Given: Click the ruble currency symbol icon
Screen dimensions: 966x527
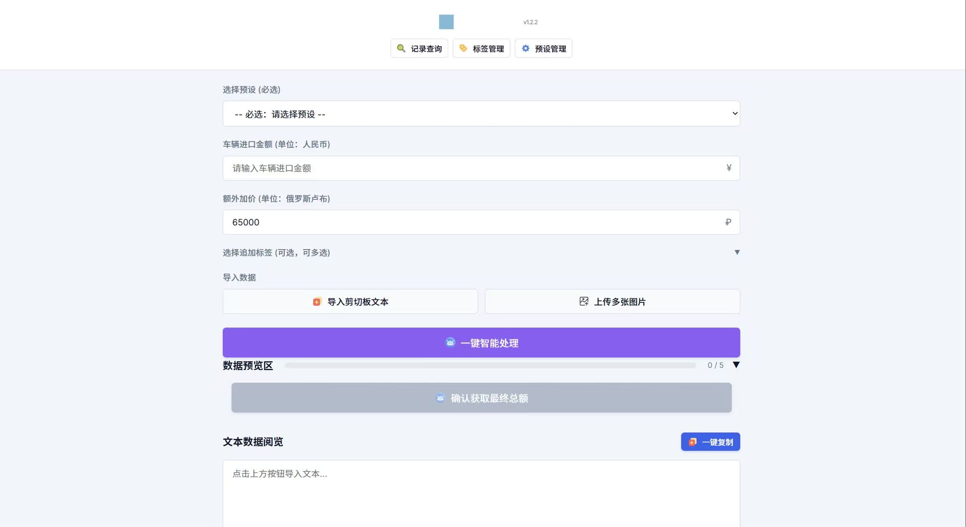Looking at the screenshot, I should tap(728, 222).
